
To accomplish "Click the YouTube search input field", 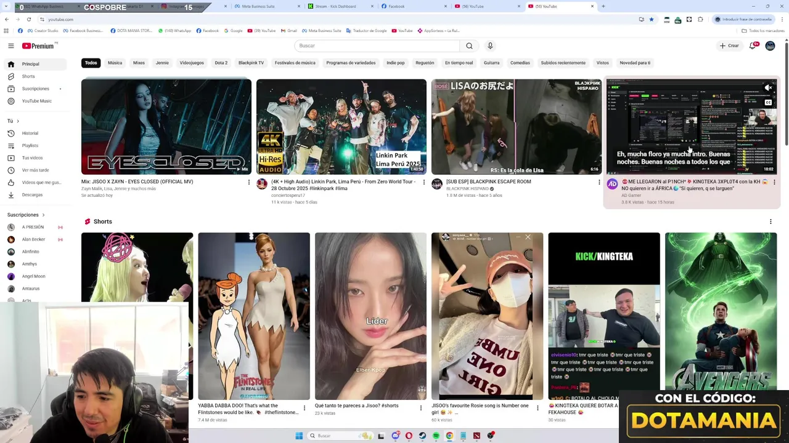I will coord(377,46).
